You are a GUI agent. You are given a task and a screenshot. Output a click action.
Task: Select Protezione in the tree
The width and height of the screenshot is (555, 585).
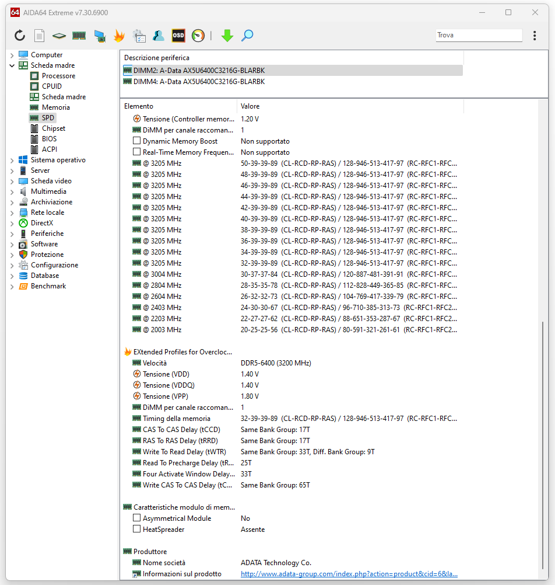(47, 254)
